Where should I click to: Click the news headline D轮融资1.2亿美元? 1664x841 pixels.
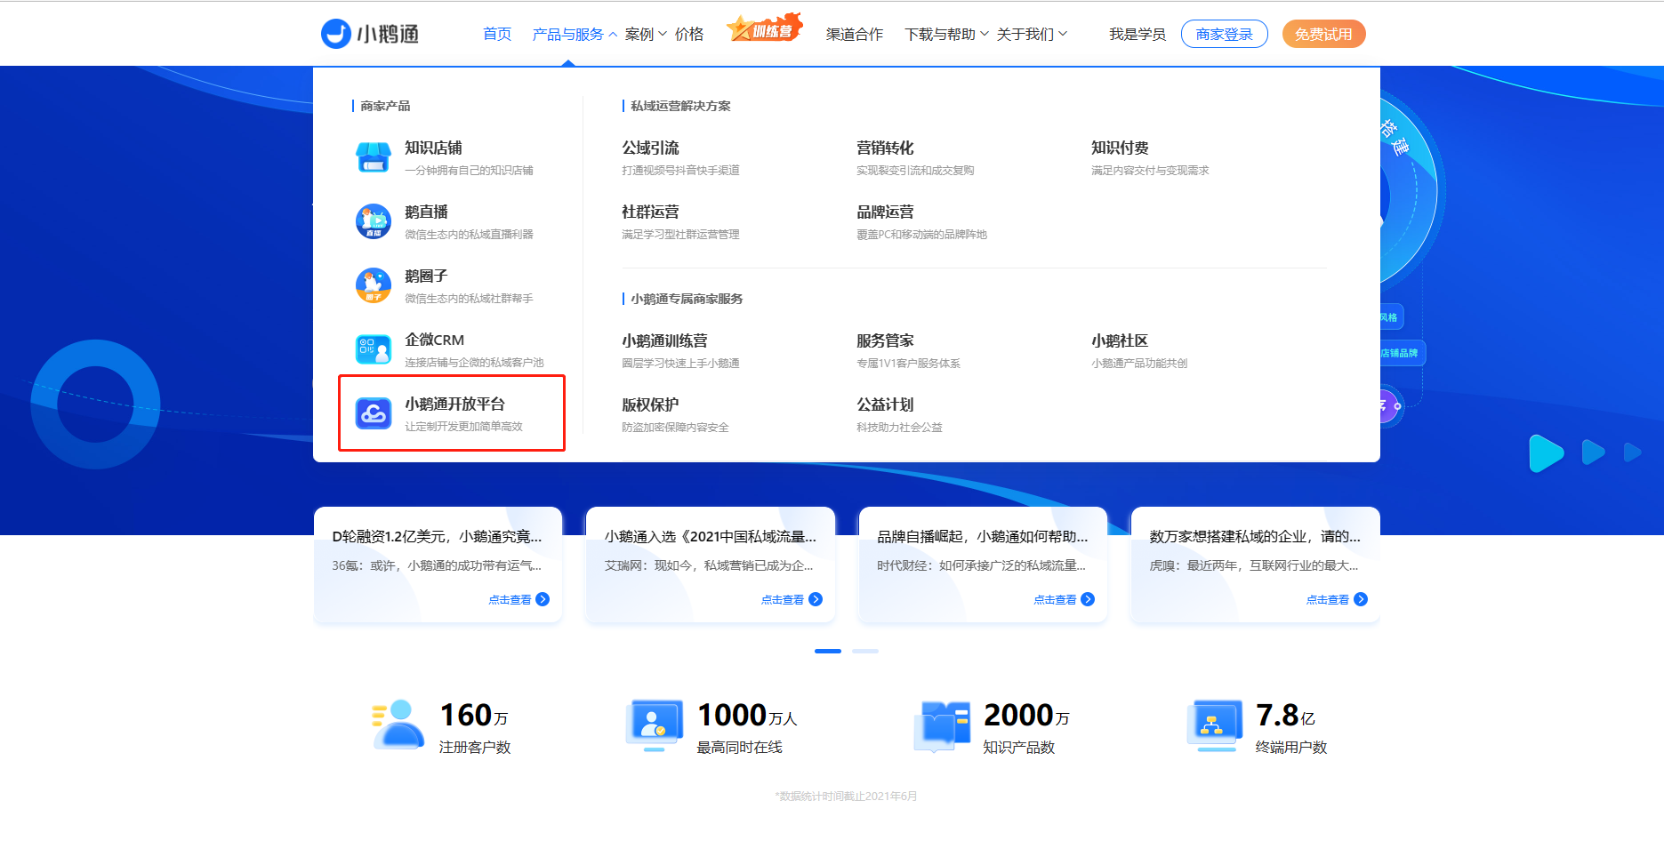[x=437, y=536]
